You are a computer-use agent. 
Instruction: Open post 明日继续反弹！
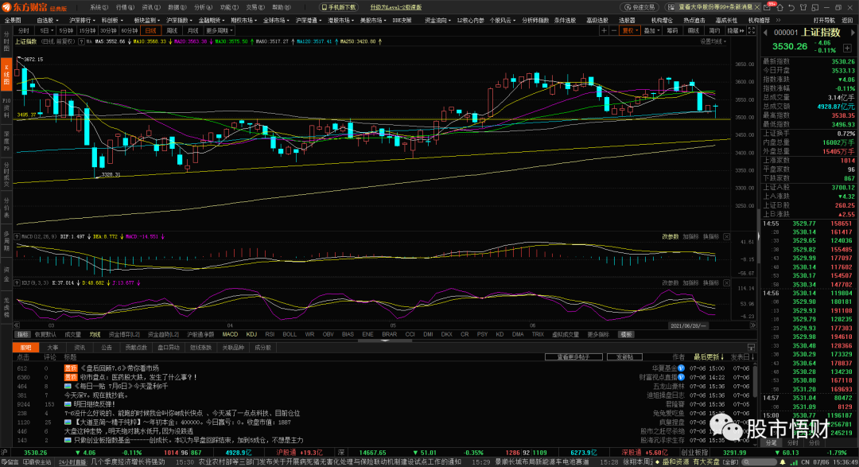coord(95,404)
